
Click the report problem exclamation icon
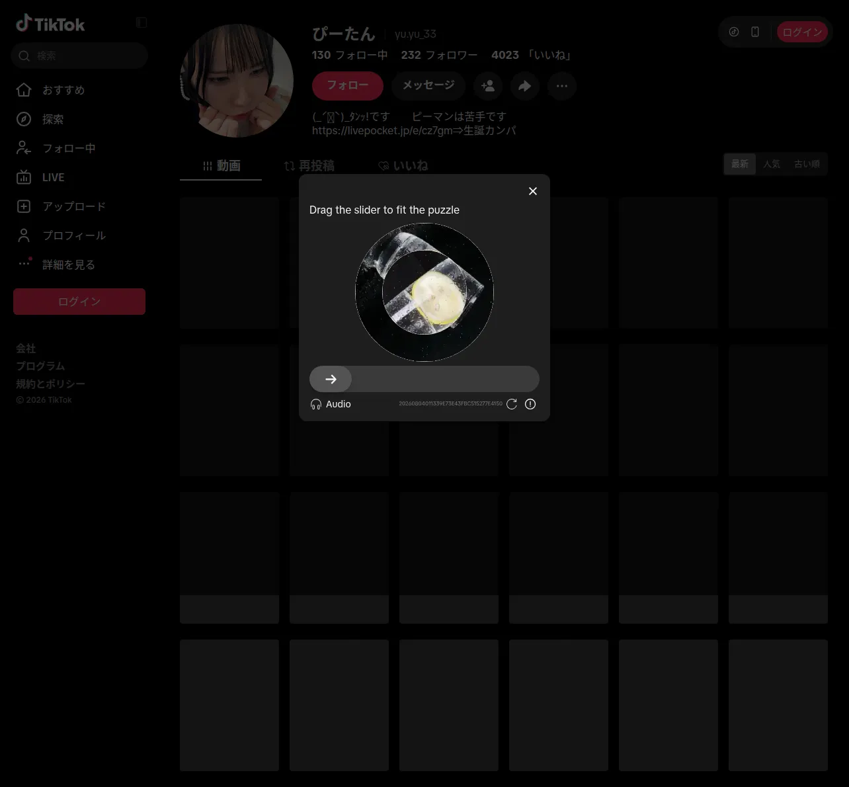530,404
